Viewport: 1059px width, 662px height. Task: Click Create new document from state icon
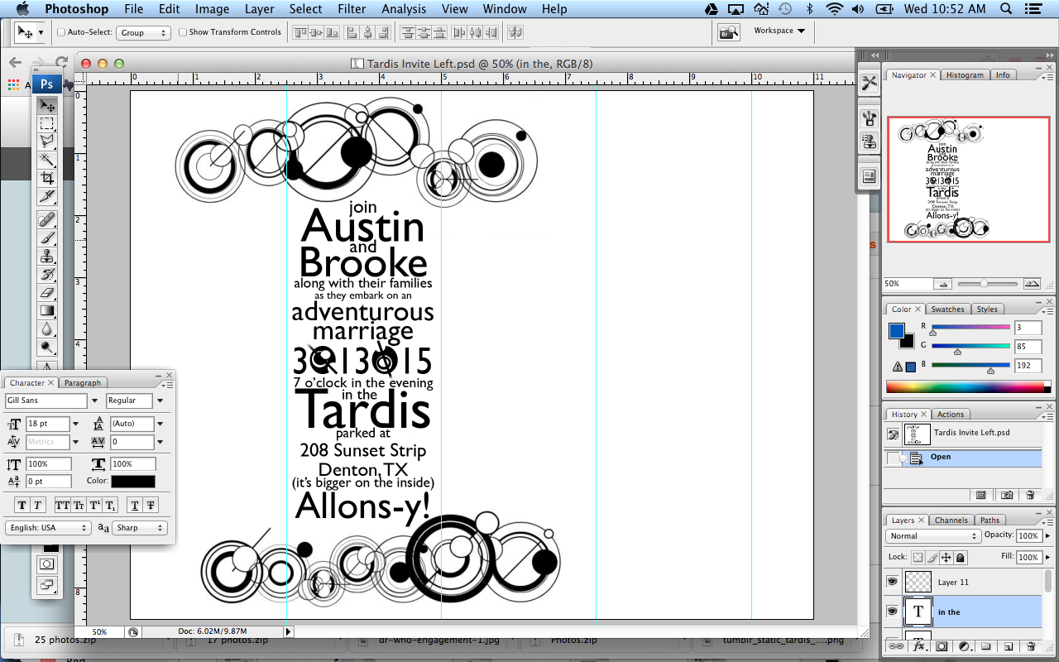coord(980,495)
